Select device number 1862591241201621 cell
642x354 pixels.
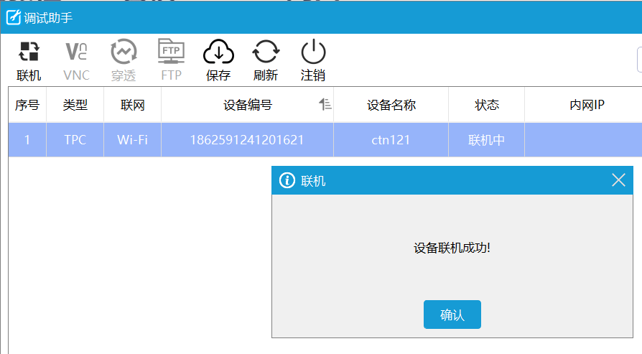pyautogui.click(x=247, y=140)
